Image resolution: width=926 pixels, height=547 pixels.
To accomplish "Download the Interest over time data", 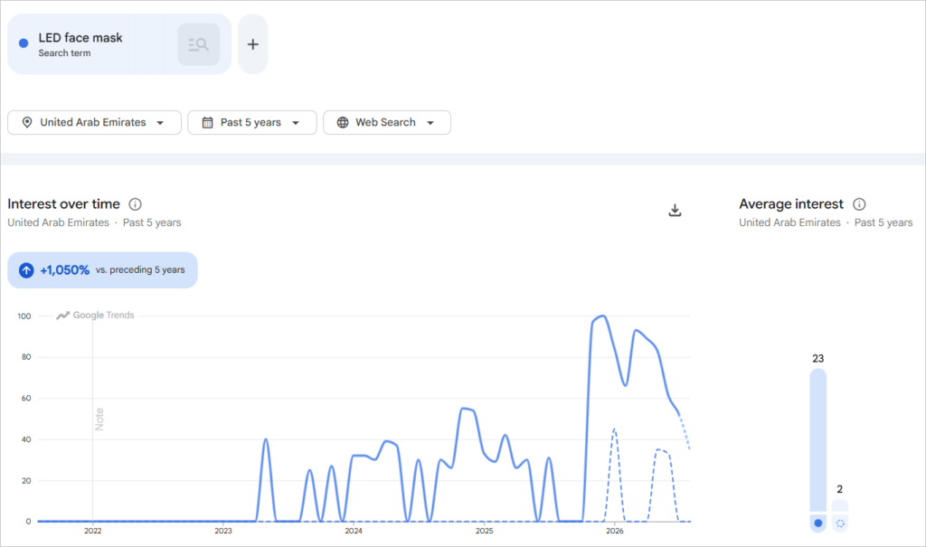I will tap(675, 211).
